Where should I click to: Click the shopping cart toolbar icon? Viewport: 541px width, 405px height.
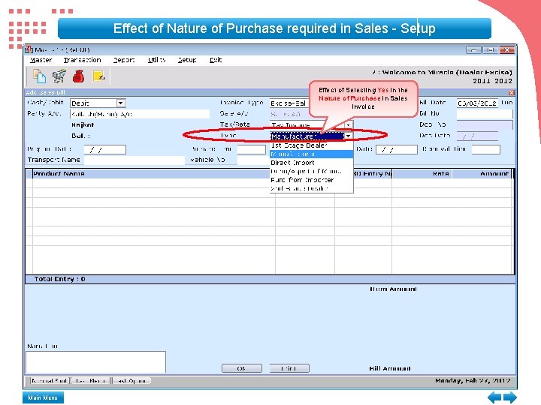tap(59, 76)
